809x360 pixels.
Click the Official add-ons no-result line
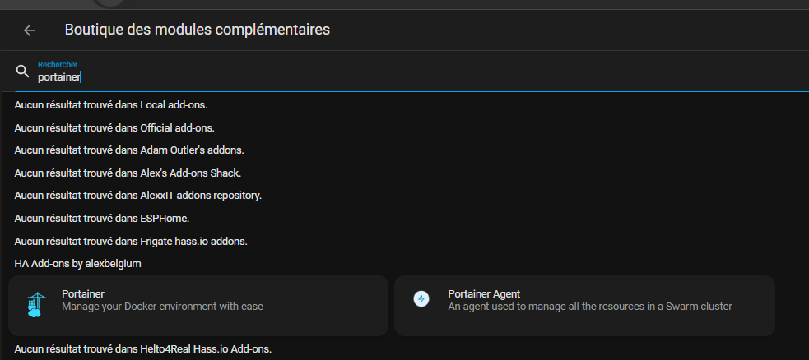[x=114, y=127]
